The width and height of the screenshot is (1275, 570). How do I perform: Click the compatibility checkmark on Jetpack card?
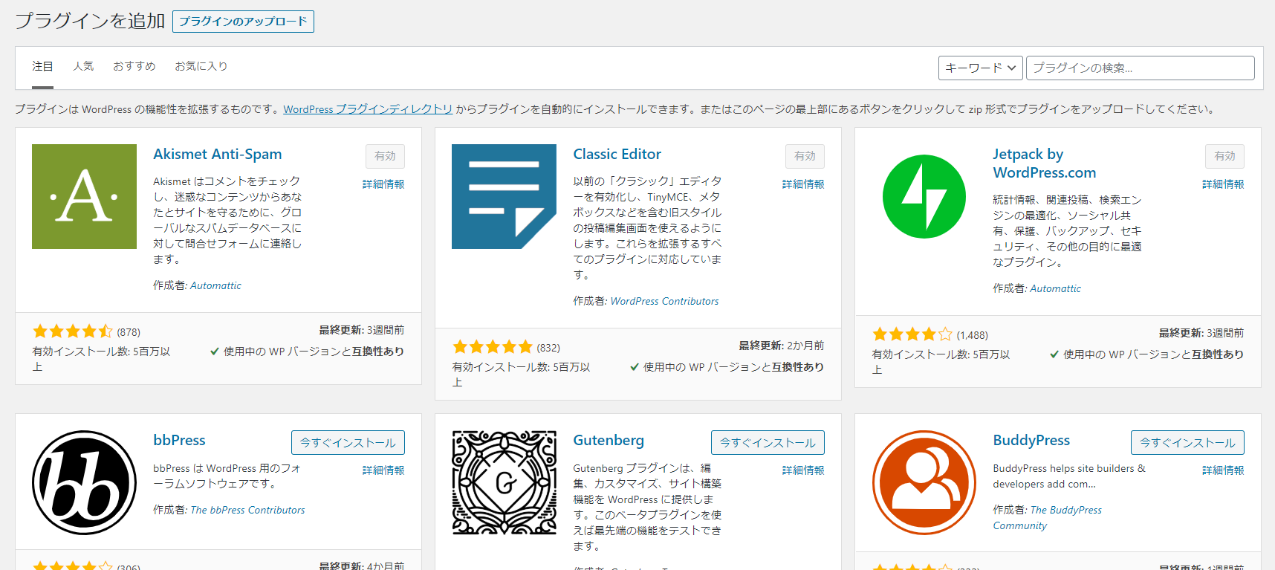1054,354
